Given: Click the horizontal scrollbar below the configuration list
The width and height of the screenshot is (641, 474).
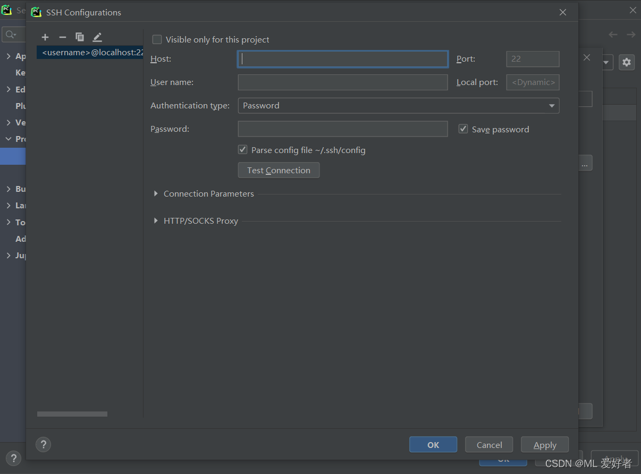Looking at the screenshot, I should pos(72,413).
